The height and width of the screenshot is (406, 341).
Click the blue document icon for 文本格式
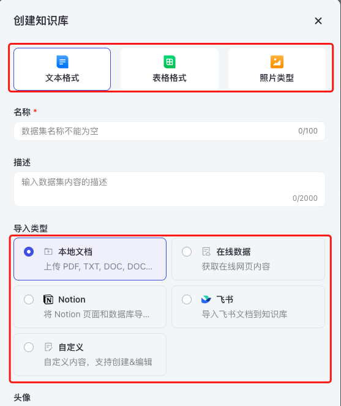(62, 62)
